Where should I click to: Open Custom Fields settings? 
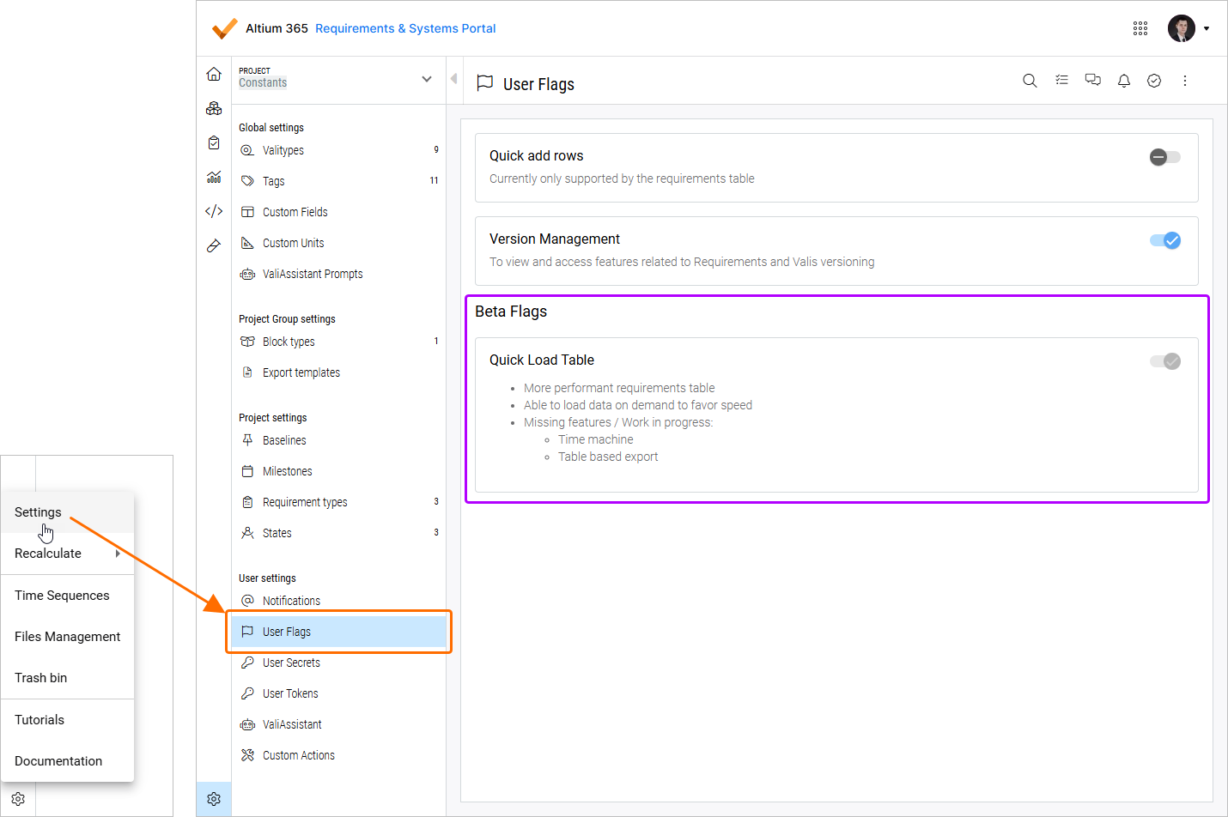click(338, 212)
